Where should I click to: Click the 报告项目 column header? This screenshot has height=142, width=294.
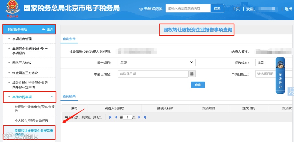point(209,108)
